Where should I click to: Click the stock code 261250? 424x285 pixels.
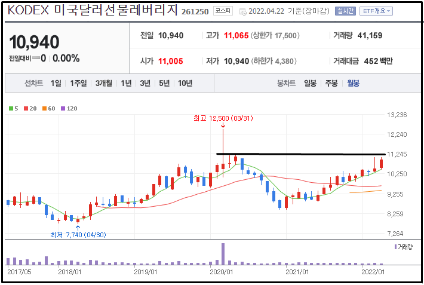195,11
